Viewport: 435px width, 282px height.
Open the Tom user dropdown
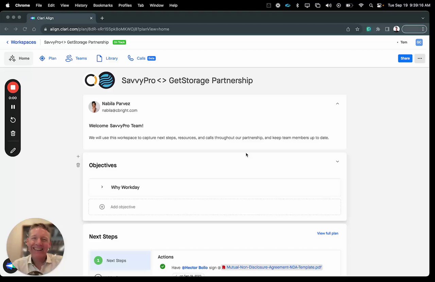pos(402,42)
